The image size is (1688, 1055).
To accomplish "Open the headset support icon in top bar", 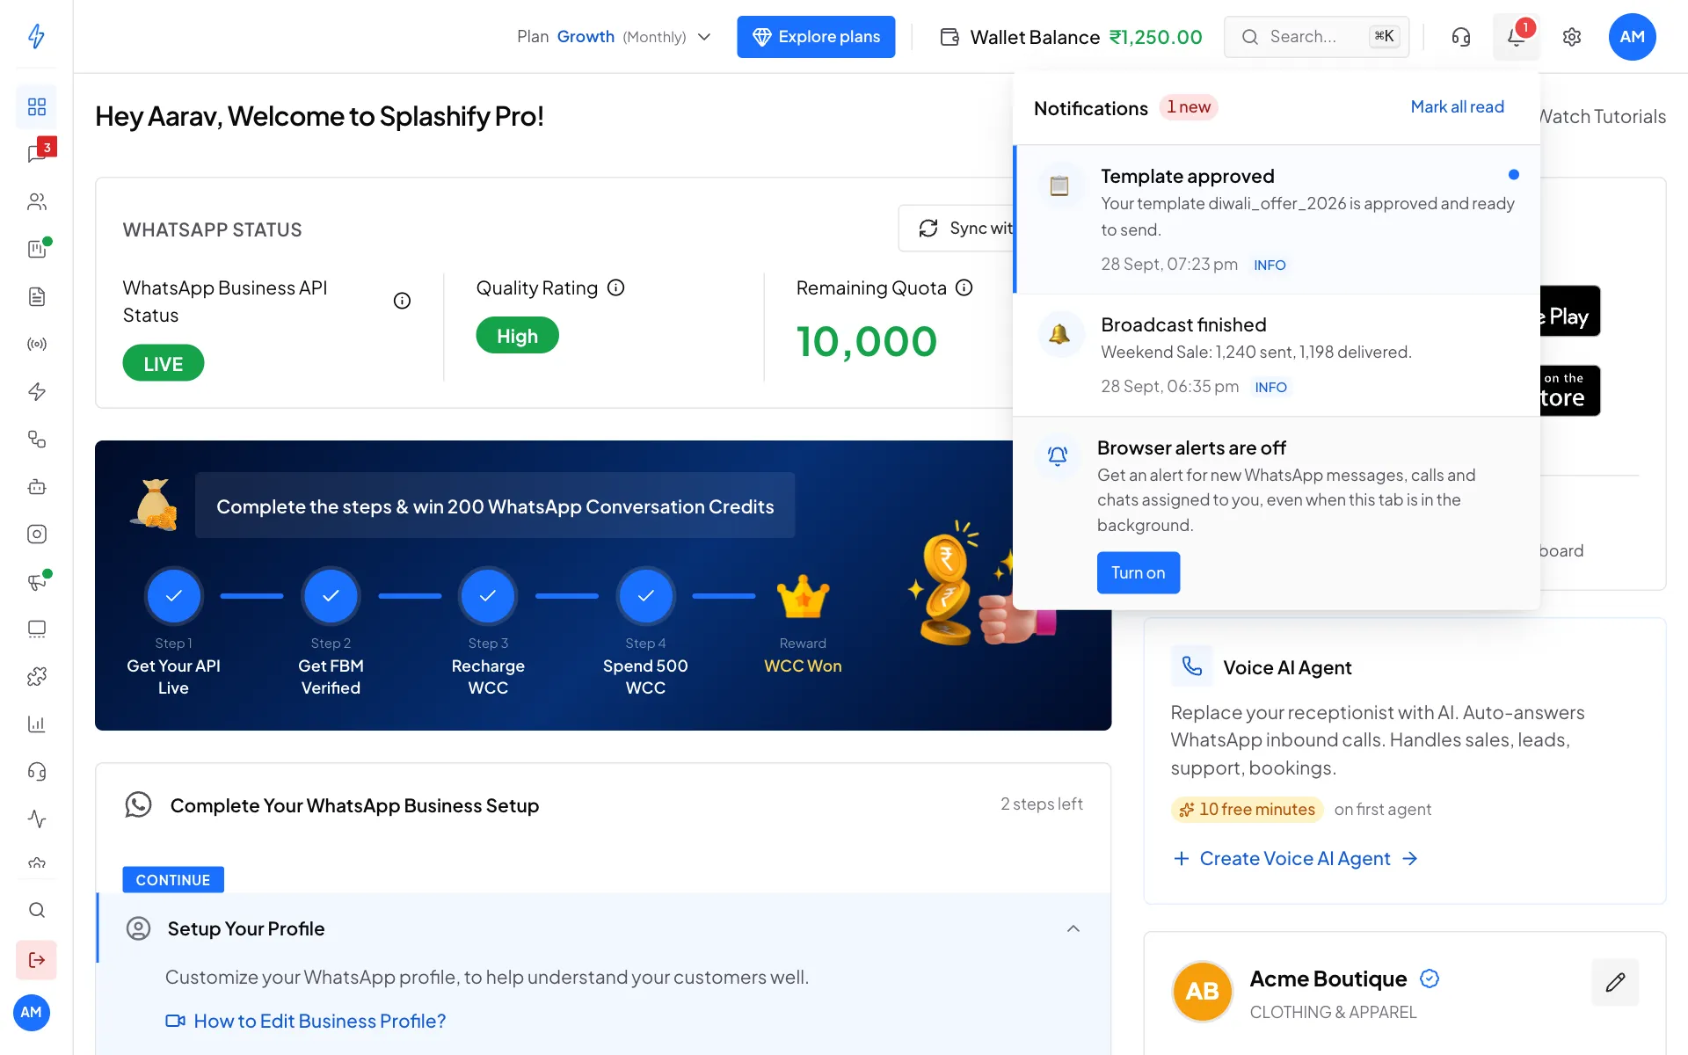I will [x=1460, y=37].
